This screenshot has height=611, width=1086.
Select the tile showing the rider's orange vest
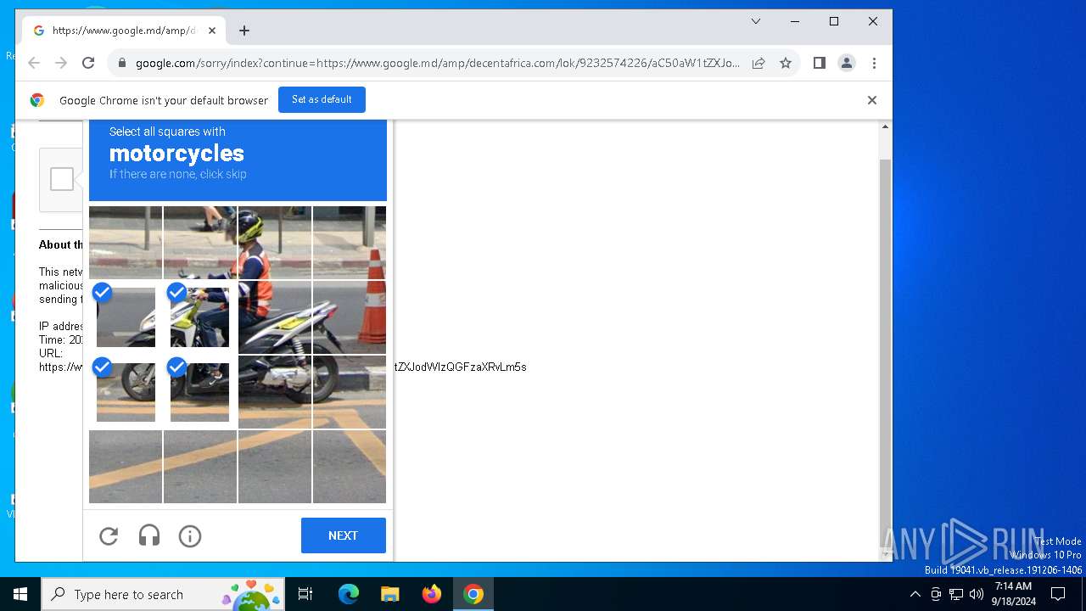[x=275, y=317]
